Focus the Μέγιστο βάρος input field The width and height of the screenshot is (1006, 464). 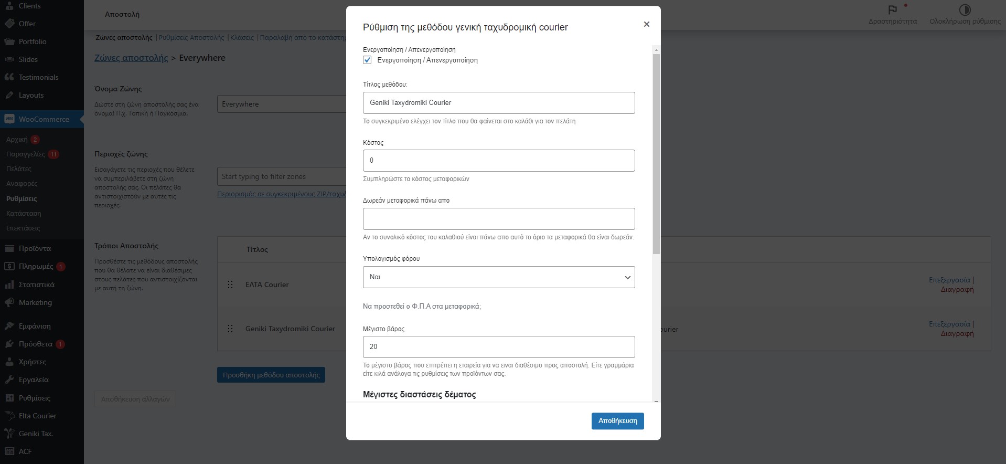coord(498,347)
